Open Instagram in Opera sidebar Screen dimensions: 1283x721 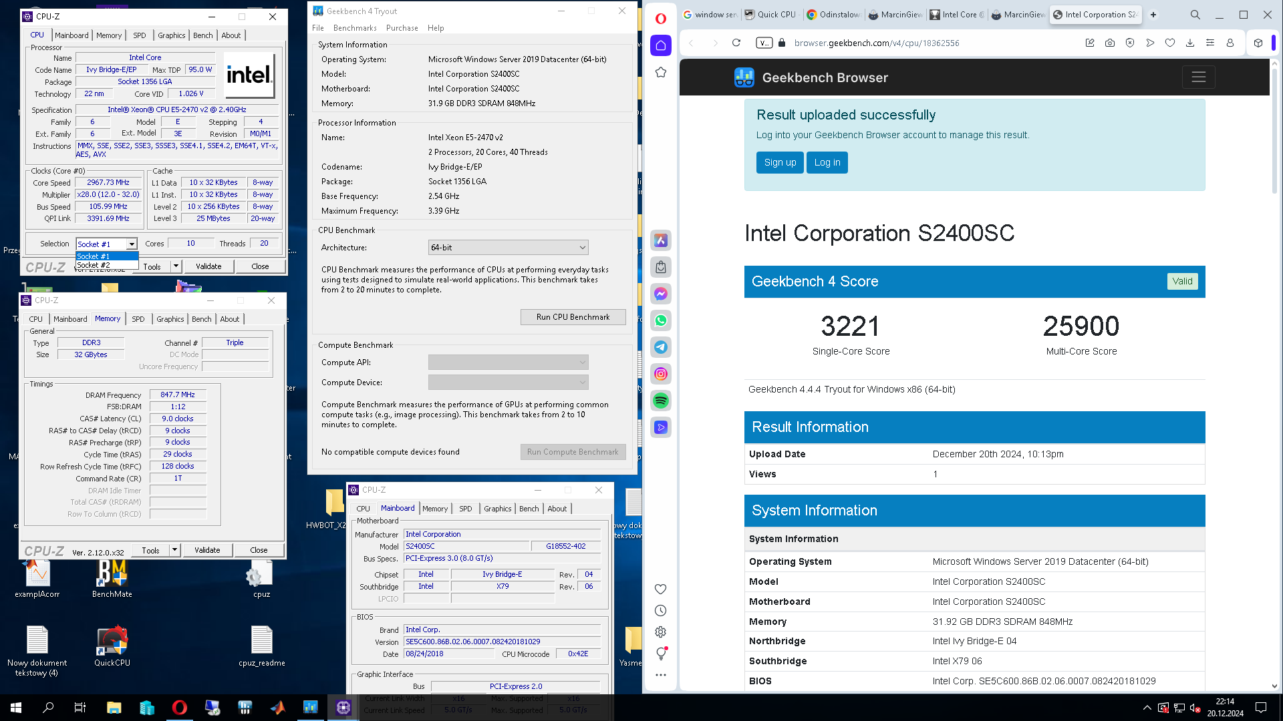click(x=661, y=374)
